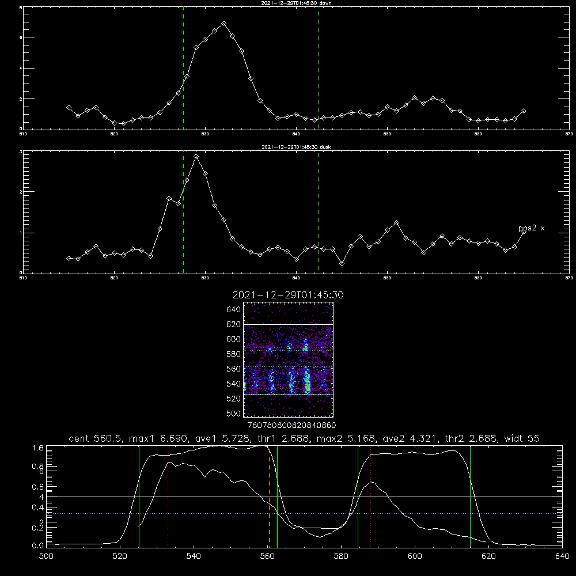
Task: Click the '600' y-axis label beside the heatmap
Action: pyautogui.click(x=233, y=339)
